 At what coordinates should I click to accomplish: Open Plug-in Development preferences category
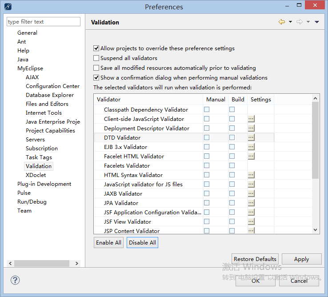[44, 184]
